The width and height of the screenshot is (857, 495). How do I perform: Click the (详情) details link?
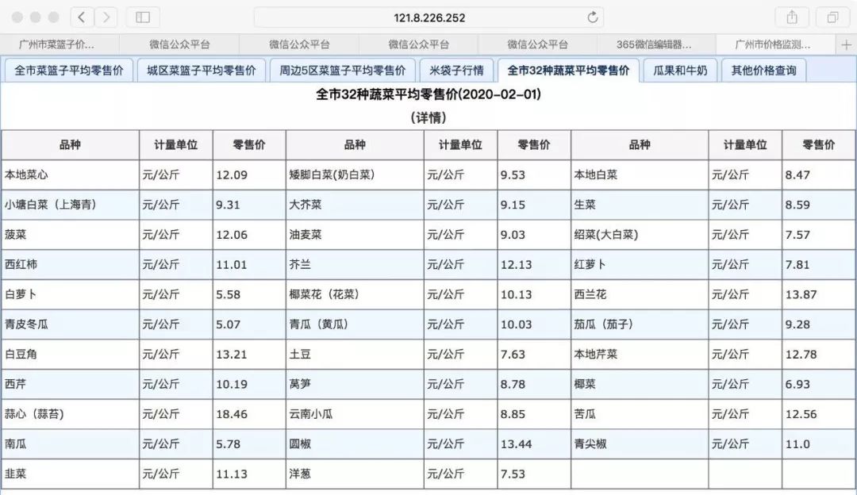click(x=428, y=117)
